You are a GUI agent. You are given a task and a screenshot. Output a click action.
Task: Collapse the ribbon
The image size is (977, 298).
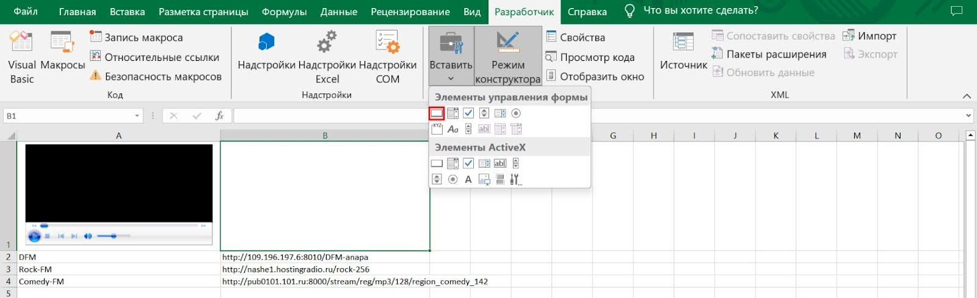[x=967, y=96]
